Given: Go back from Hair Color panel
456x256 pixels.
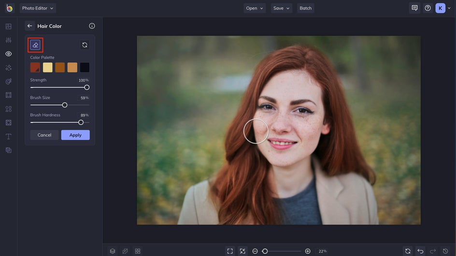Looking at the screenshot, I should 29,26.
